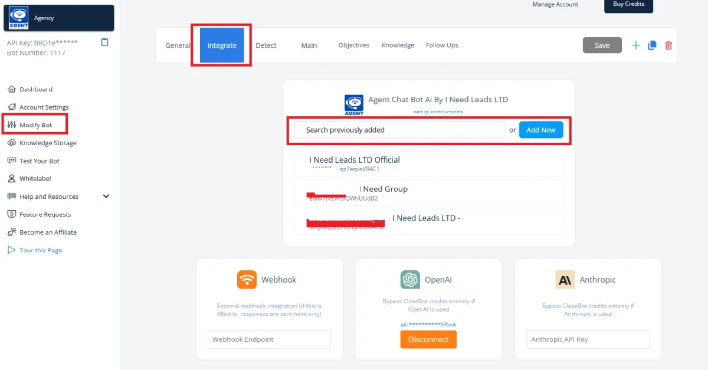Click the Whitelabel person icon
This screenshot has height=370, width=708.
pos(11,178)
